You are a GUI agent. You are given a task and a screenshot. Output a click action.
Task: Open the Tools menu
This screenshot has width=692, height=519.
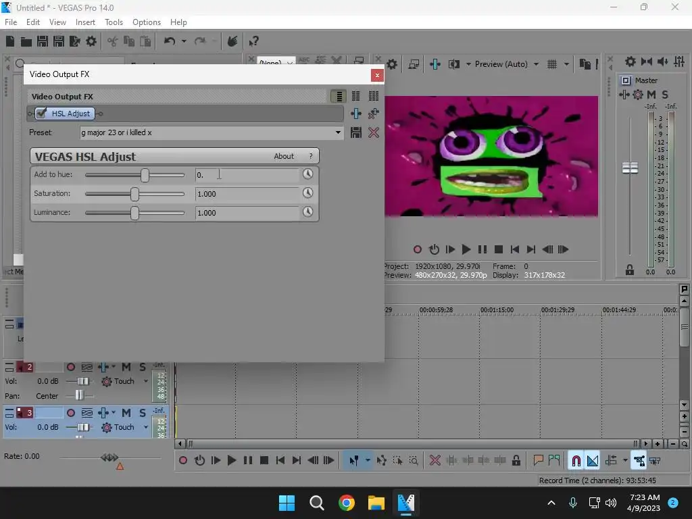click(114, 22)
